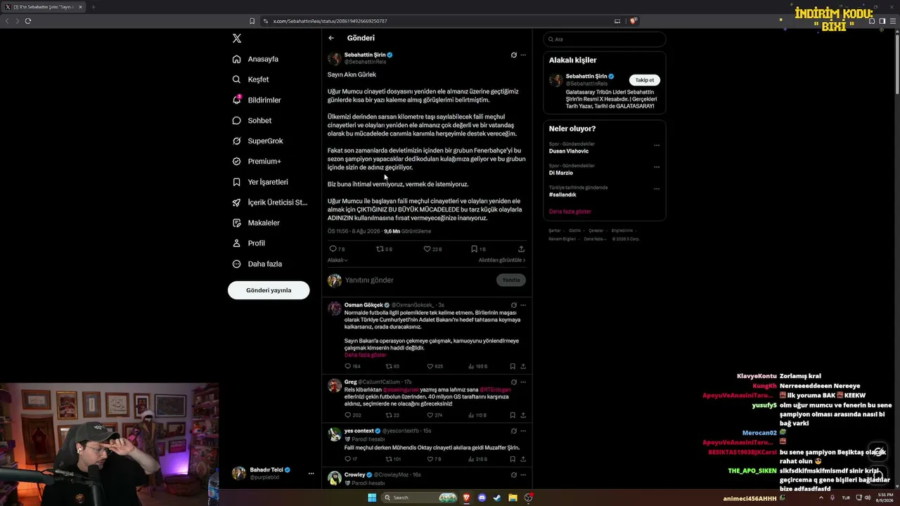Click the X search field
This screenshot has width=900, height=506.
pyautogui.click(x=605, y=39)
